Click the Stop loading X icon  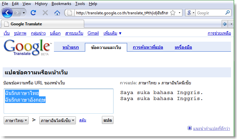point(45,13)
